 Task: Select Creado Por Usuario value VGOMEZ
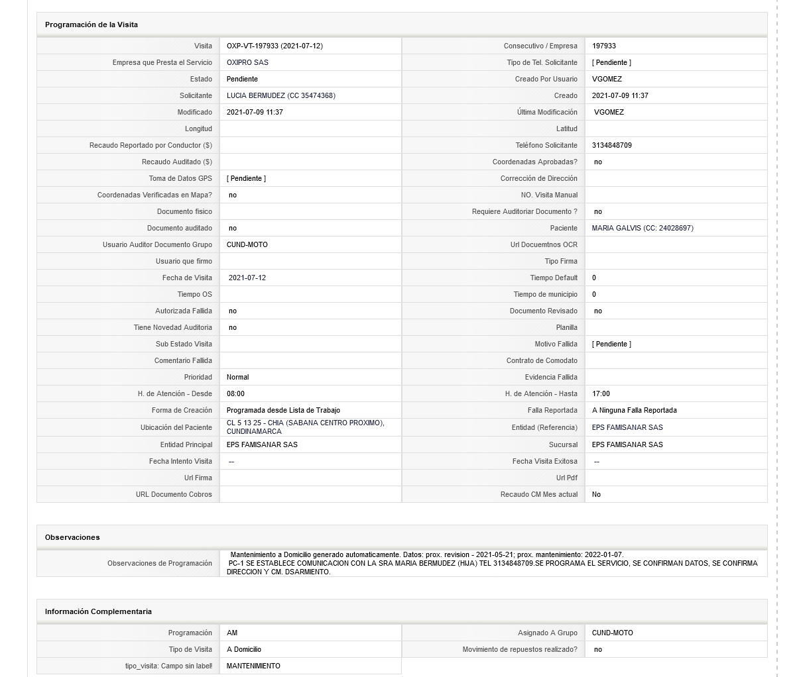click(x=607, y=79)
